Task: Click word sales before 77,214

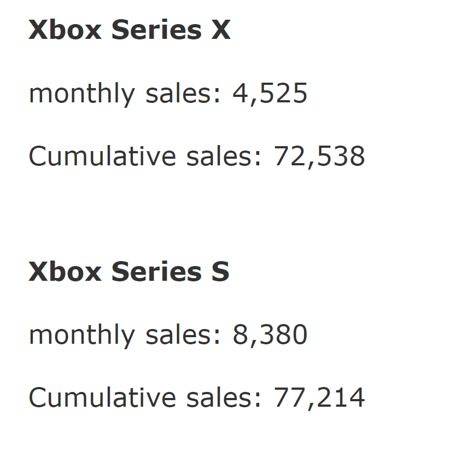Action: (224, 398)
